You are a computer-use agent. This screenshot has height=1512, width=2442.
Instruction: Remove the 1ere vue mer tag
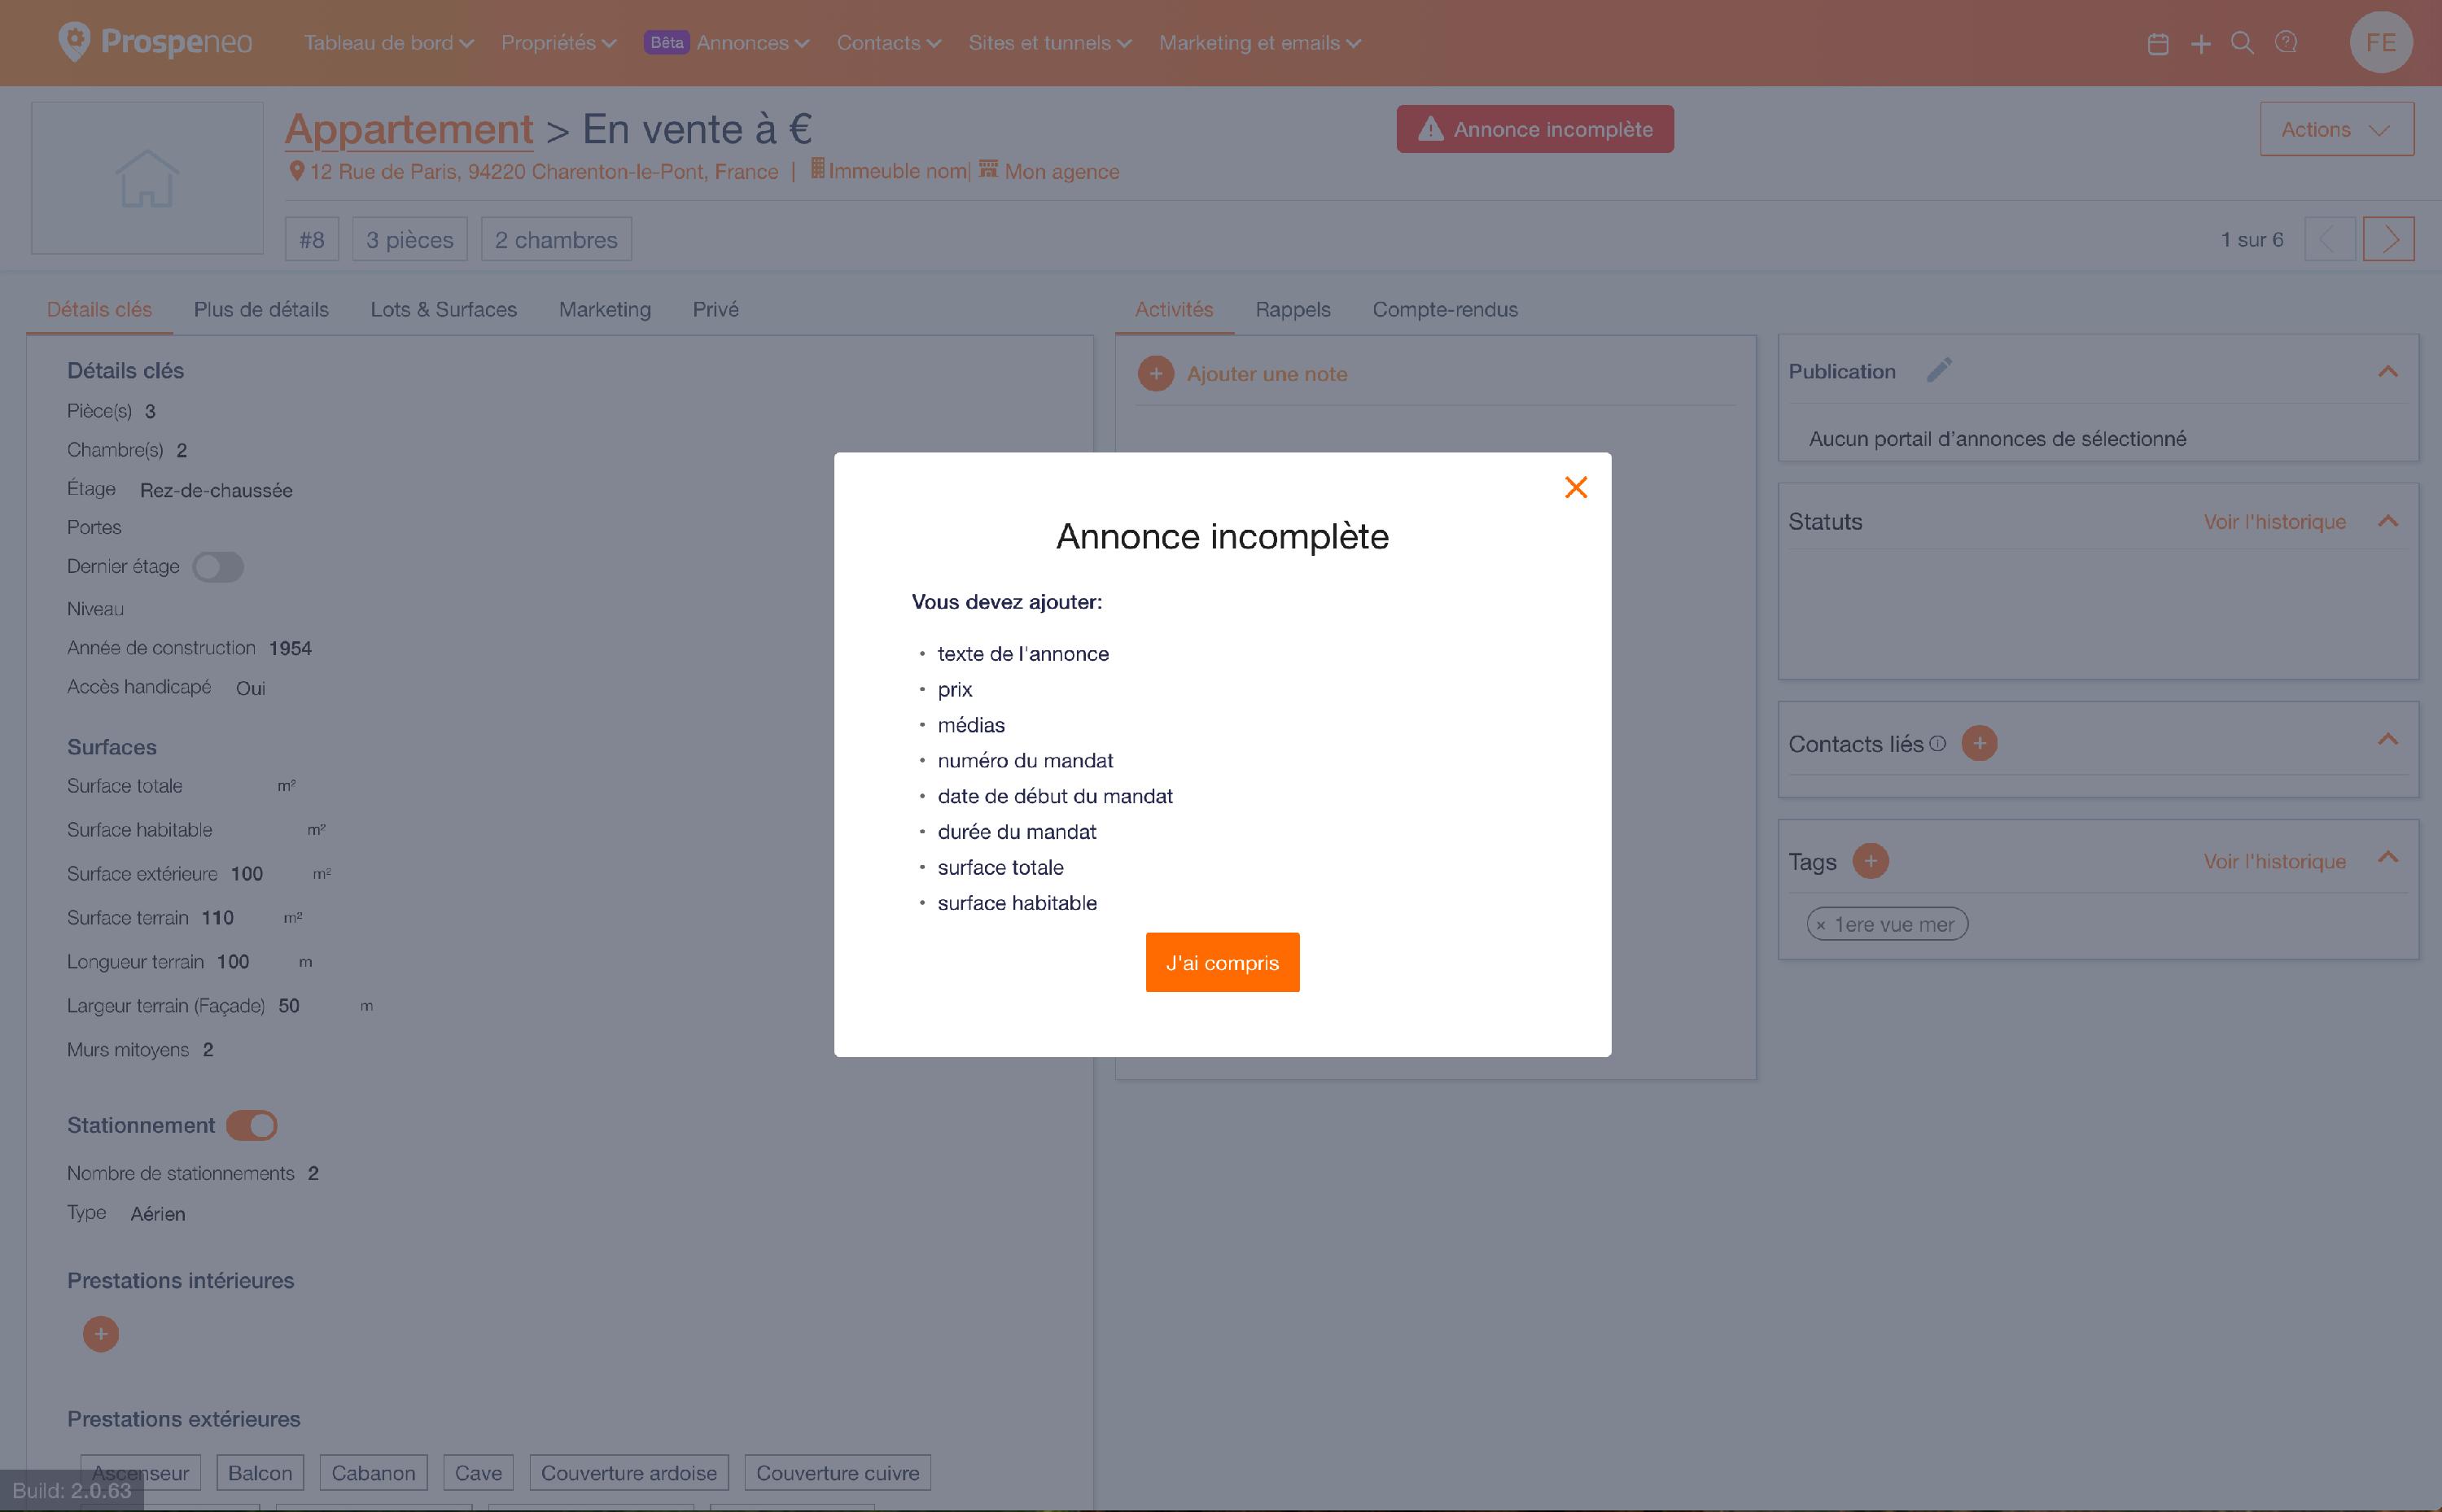[1821, 925]
